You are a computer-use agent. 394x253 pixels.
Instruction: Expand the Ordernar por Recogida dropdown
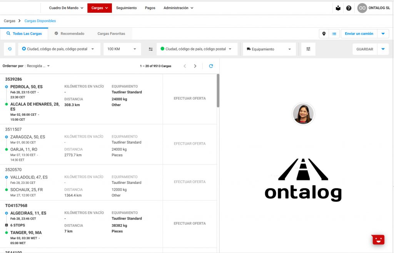[x=38, y=66]
